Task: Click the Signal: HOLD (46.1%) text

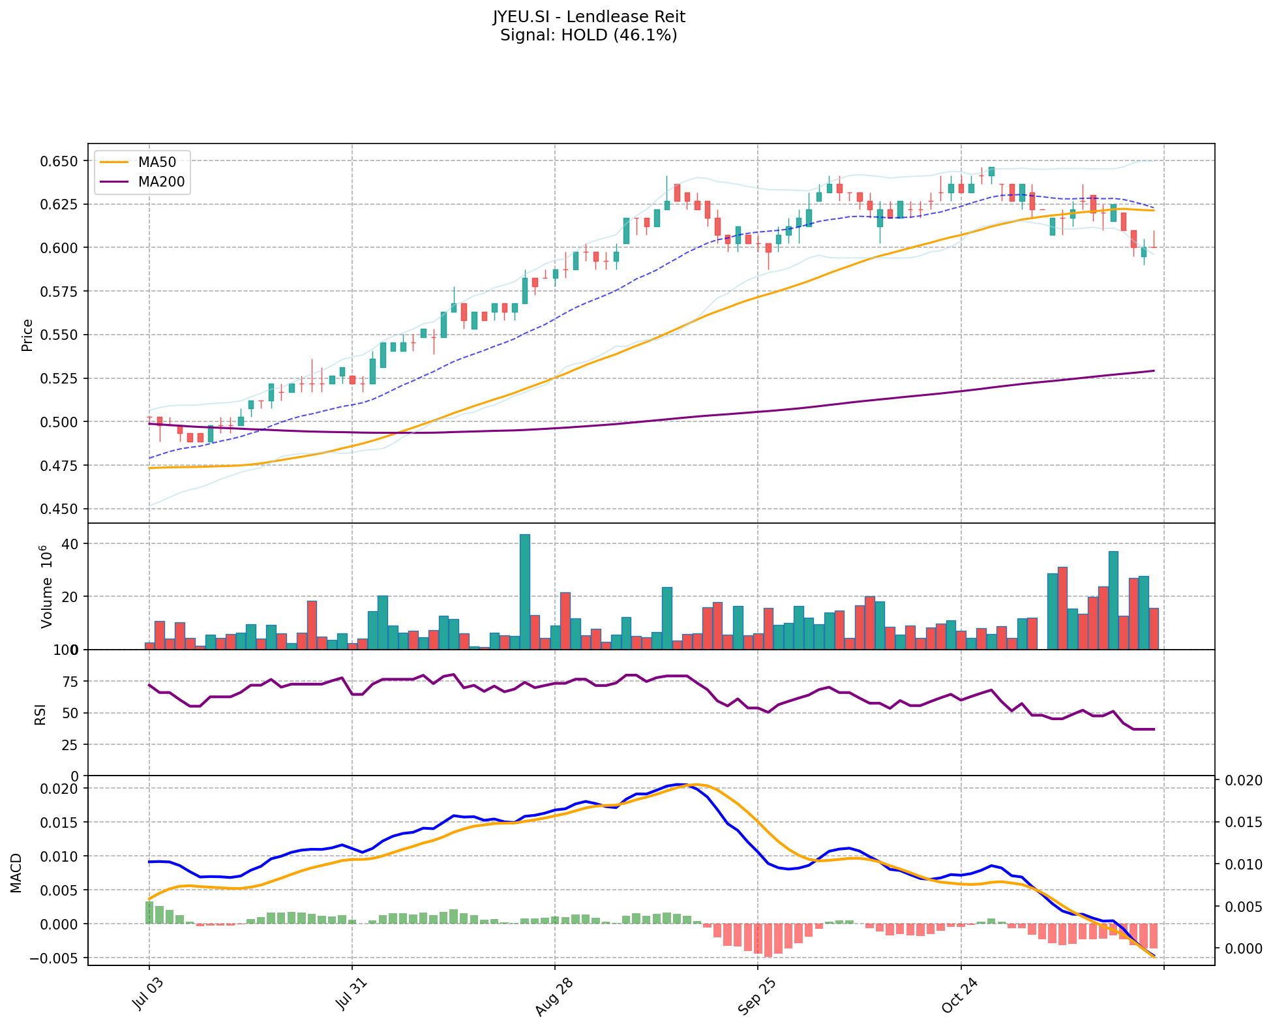Action: 588,35
